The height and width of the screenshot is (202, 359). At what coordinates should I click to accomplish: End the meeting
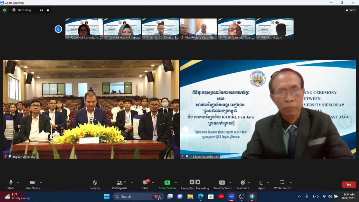[349, 185]
